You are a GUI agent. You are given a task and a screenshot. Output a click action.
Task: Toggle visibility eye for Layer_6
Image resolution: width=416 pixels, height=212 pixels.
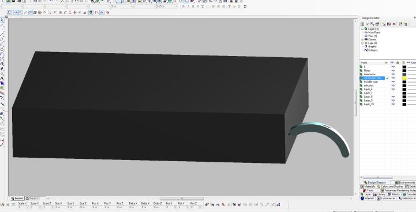coord(393,90)
